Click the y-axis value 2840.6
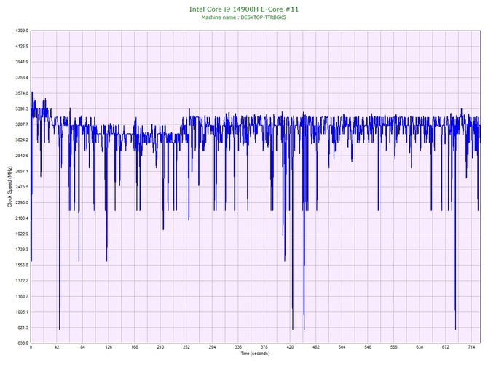 (x=22, y=156)
